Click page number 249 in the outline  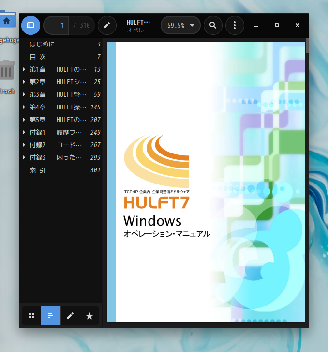[x=95, y=132]
